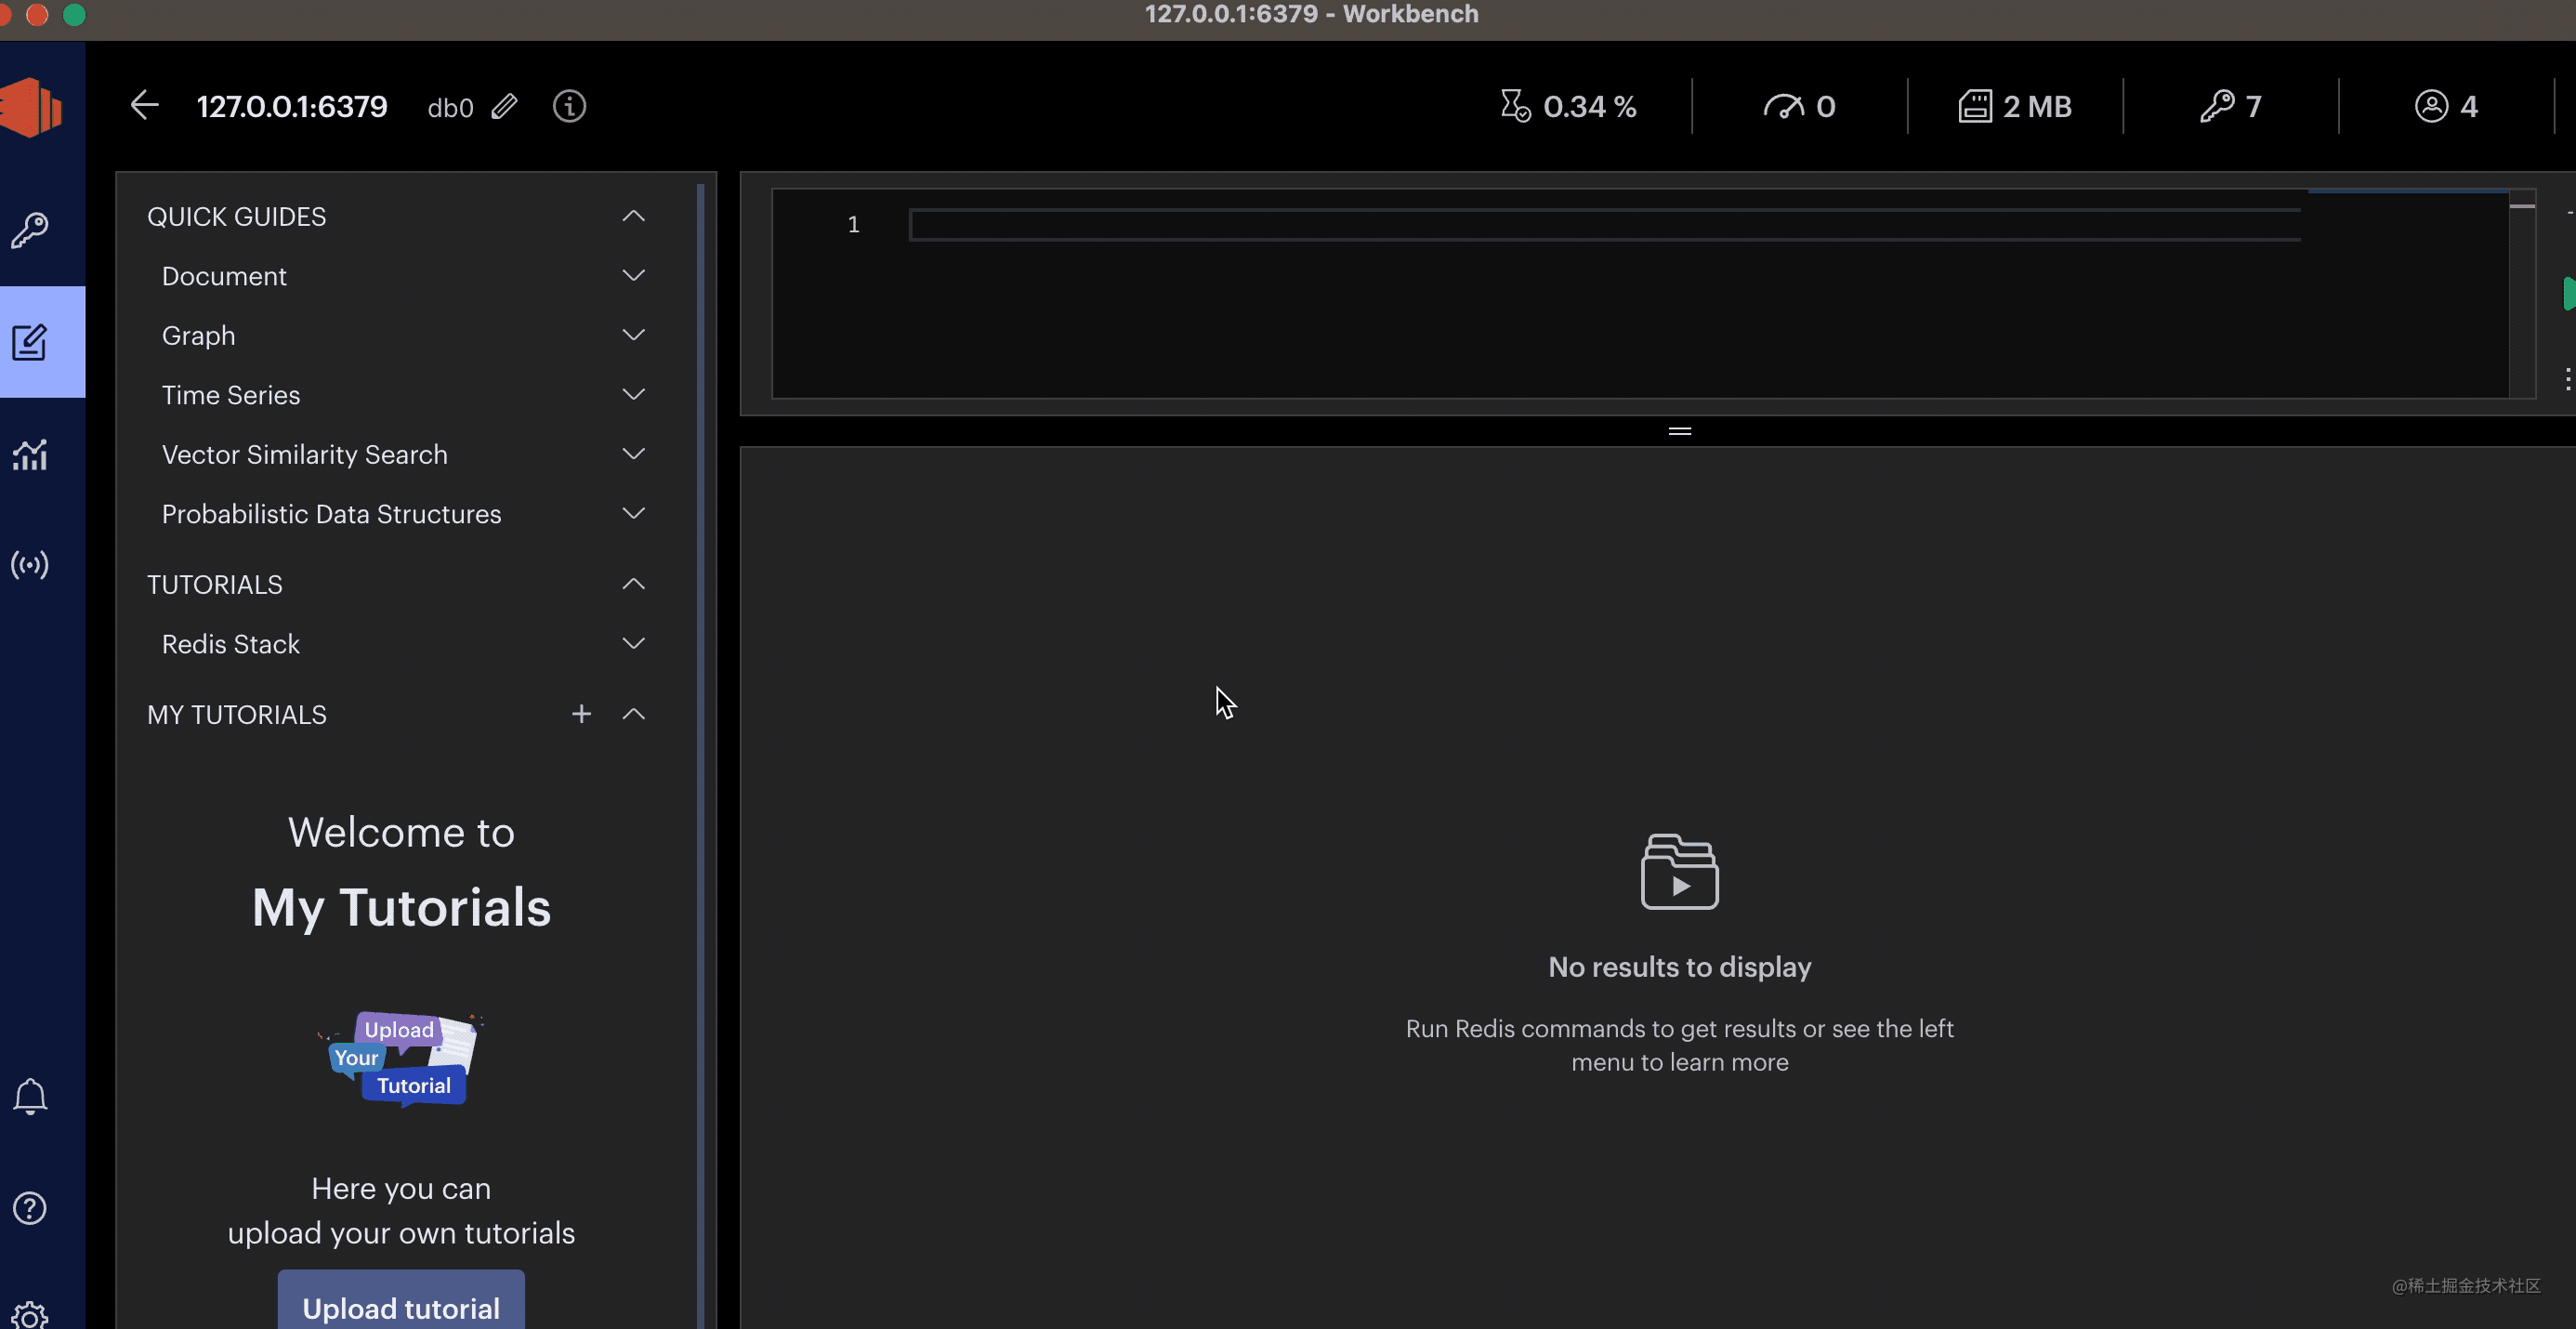Collapse the MY TUTORIALS section
Screen dimensions: 2576x1329
(x=633, y=714)
